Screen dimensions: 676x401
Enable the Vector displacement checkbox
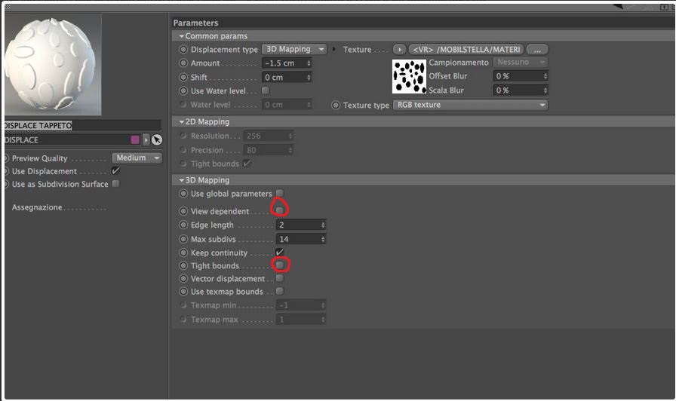tap(280, 278)
